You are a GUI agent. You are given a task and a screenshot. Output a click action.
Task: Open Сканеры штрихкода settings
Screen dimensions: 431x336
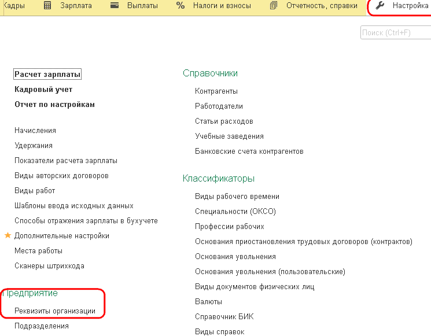[50, 265]
